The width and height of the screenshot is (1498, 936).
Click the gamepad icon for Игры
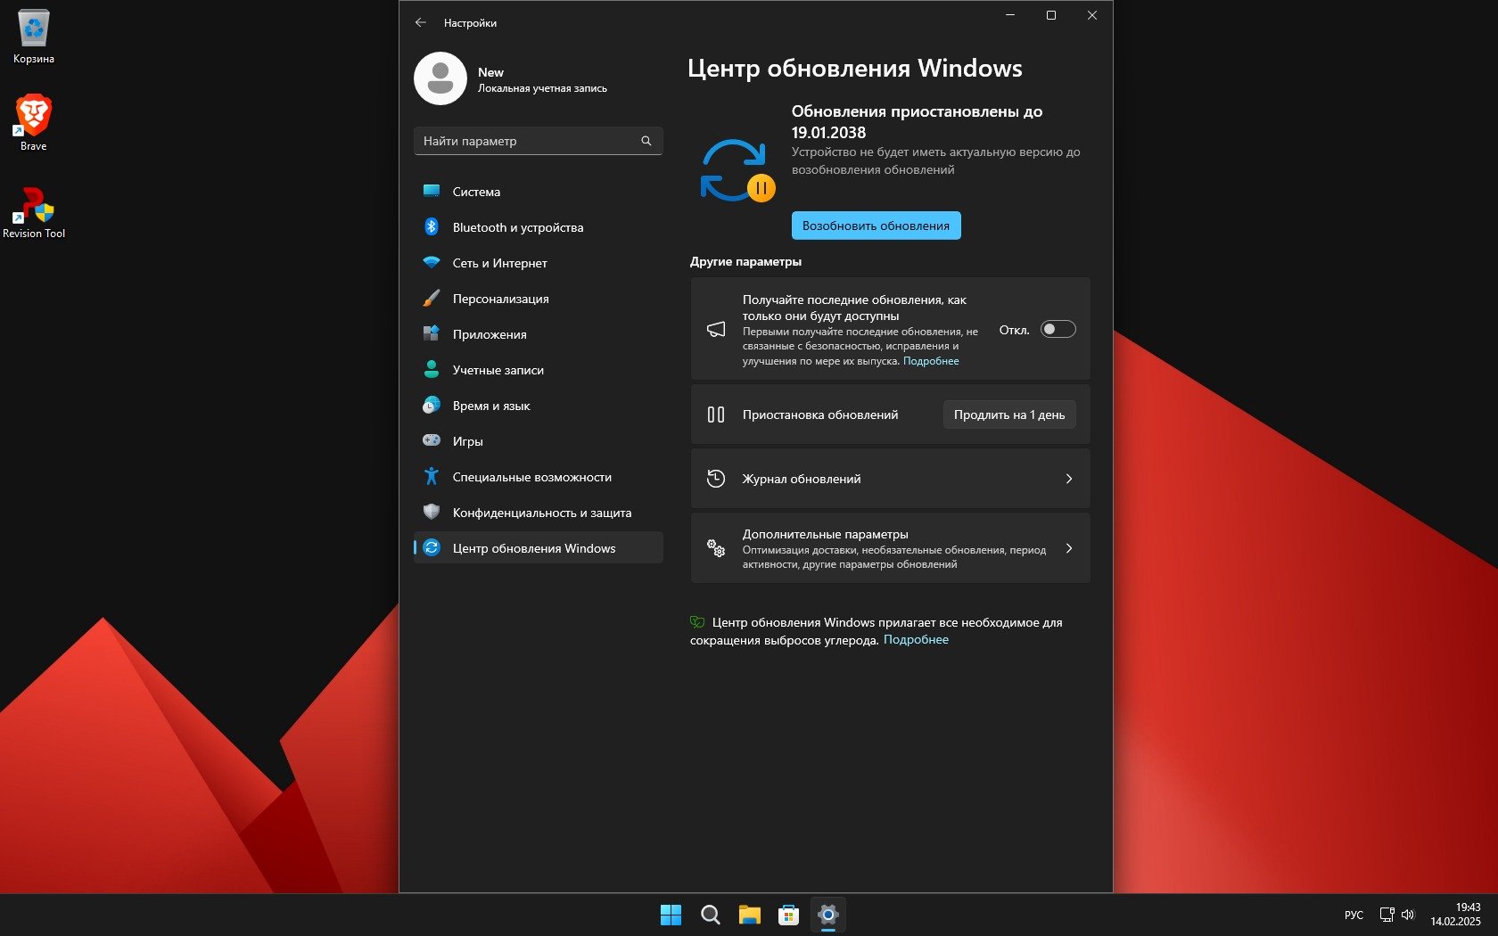coord(432,440)
